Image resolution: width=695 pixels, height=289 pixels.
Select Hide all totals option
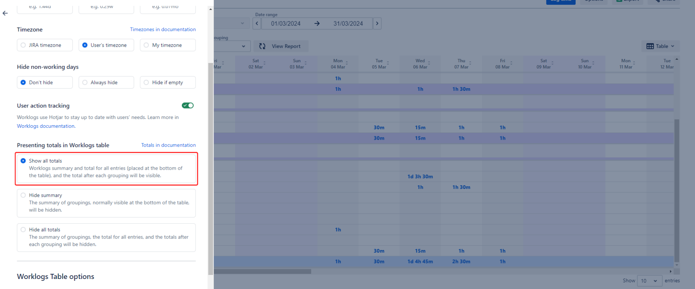(x=106, y=237)
